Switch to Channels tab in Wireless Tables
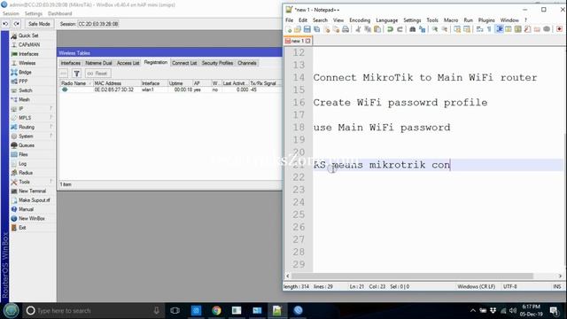The width and height of the screenshot is (567, 319). coord(247,63)
